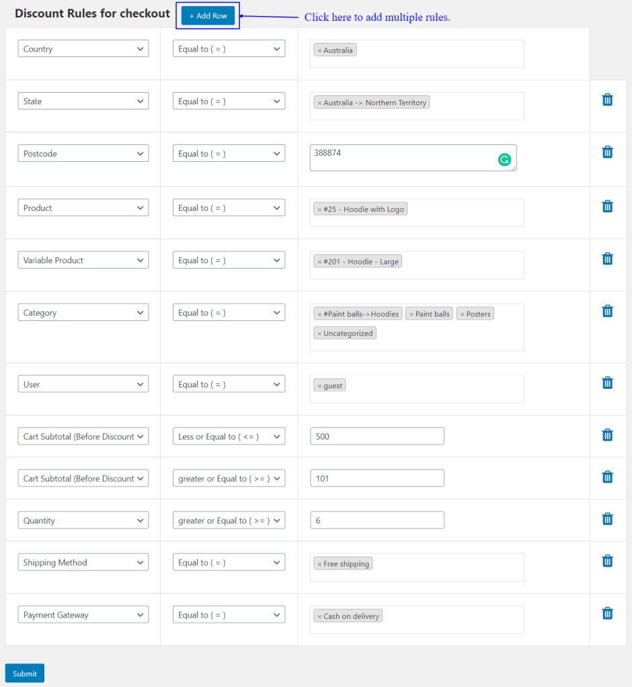Remove the guest user tag
Screen dimensions: 632x687
click(x=319, y=386)
